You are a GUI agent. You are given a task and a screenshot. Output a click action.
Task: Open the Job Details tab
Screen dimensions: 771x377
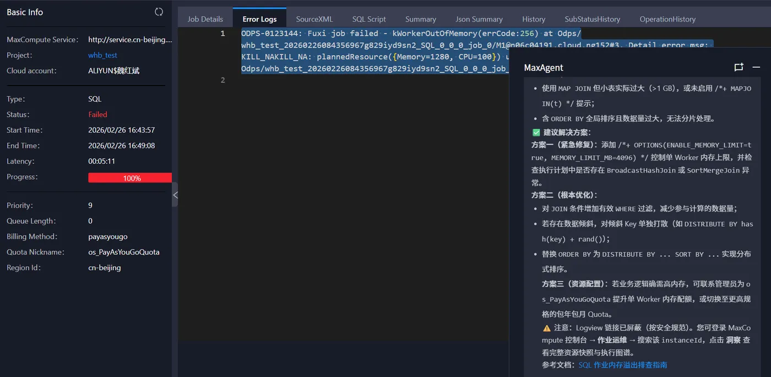[205, 19]
